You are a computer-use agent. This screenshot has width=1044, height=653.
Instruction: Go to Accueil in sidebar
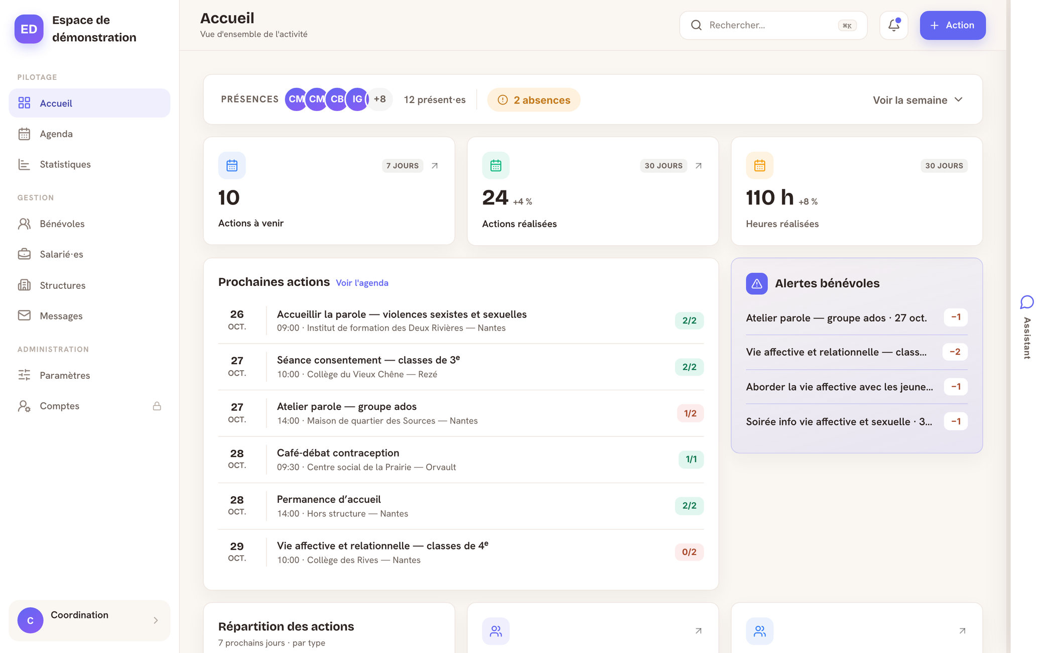[x=89, y=103]
